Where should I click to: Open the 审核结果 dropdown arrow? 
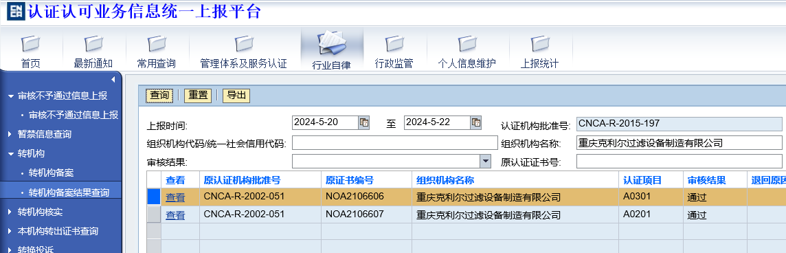[x=486, y=161]
